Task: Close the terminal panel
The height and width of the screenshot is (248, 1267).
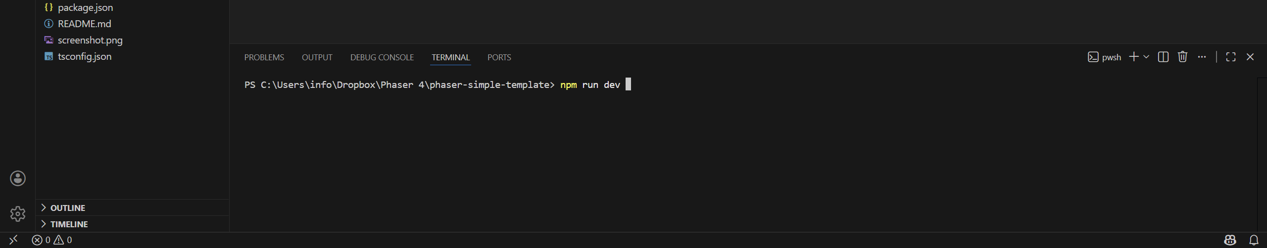Action: coord(1250,57)
